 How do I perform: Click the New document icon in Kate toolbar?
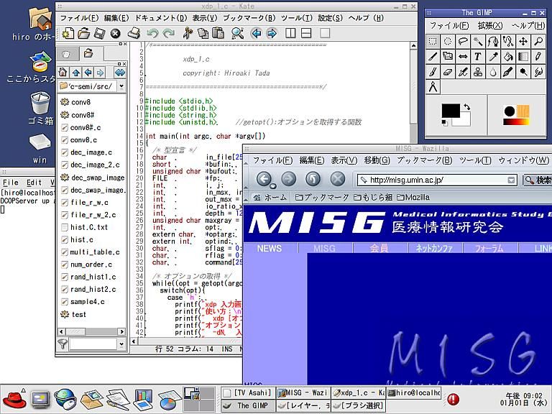(68, 34)
